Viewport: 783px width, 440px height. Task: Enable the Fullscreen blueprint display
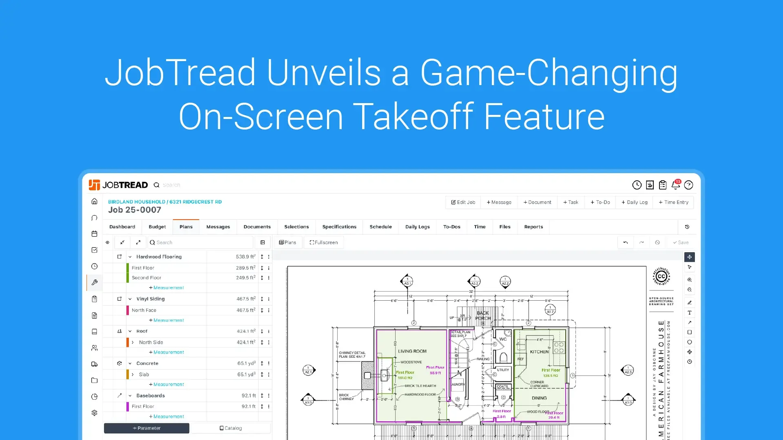tap(323, 242)
